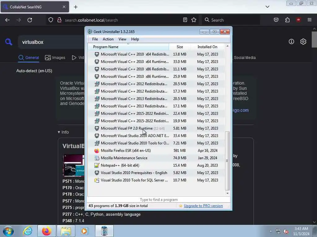Open Windows Explorer folder on taskbar
This screenshot has height=237, width=317.
click(x=66, y=231)
